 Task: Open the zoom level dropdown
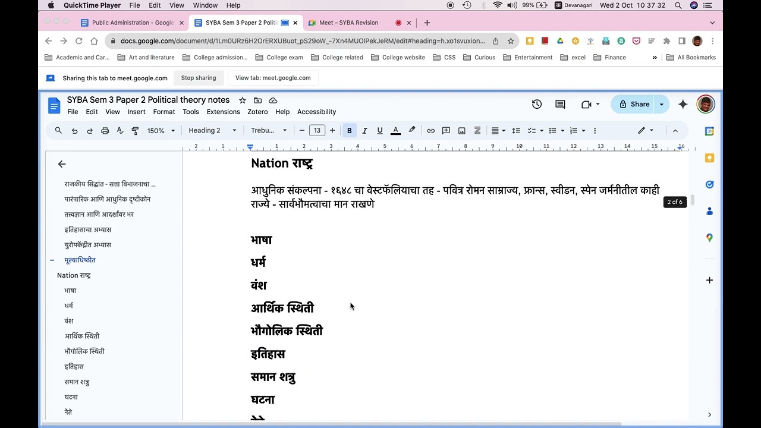[161, 131]
